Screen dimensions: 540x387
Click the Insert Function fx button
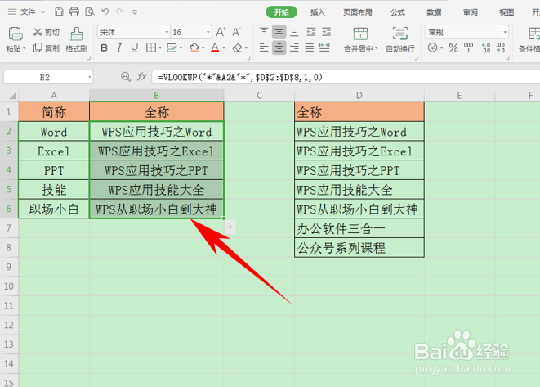pos(142,77)
